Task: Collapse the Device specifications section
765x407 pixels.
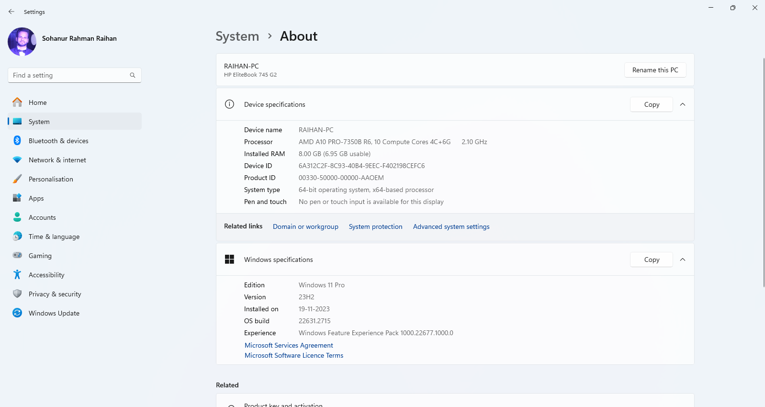Action: pos(683,104)
